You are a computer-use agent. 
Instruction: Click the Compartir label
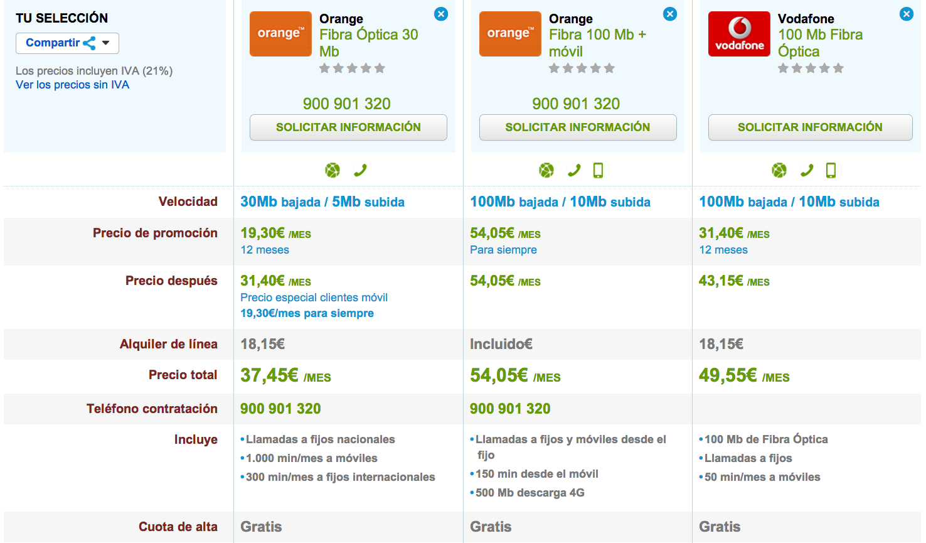pyautogui.click(x=53, y=43)
